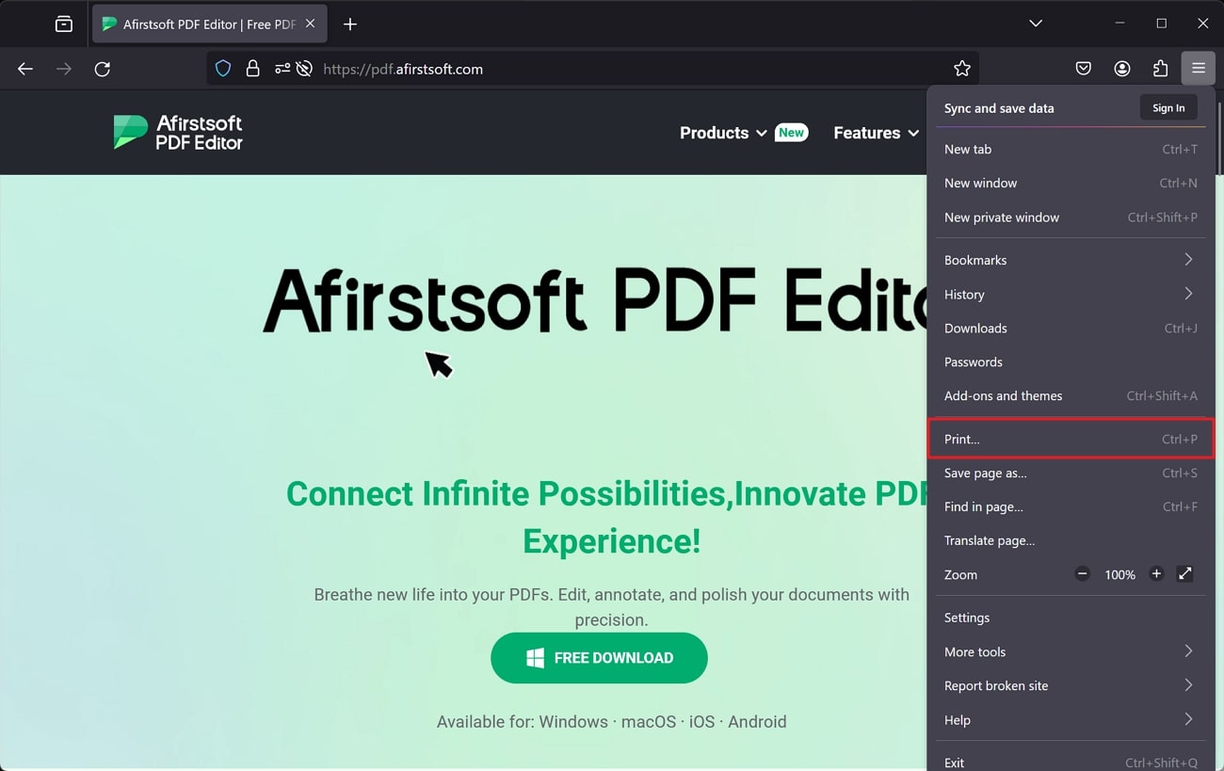Open the Firefox account icon
The width and height of the screenshot is (1224, 771).
pyautogui.click(x=1122, y=69)
